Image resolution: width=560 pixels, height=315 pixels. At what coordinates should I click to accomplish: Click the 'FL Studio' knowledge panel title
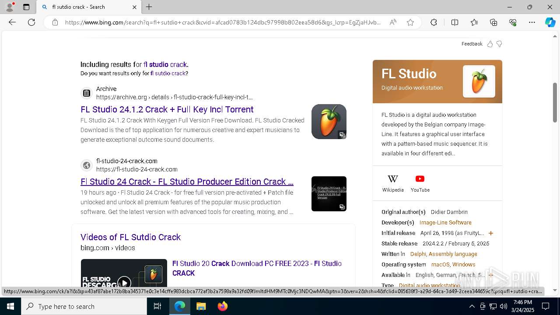tap(409, 73)
